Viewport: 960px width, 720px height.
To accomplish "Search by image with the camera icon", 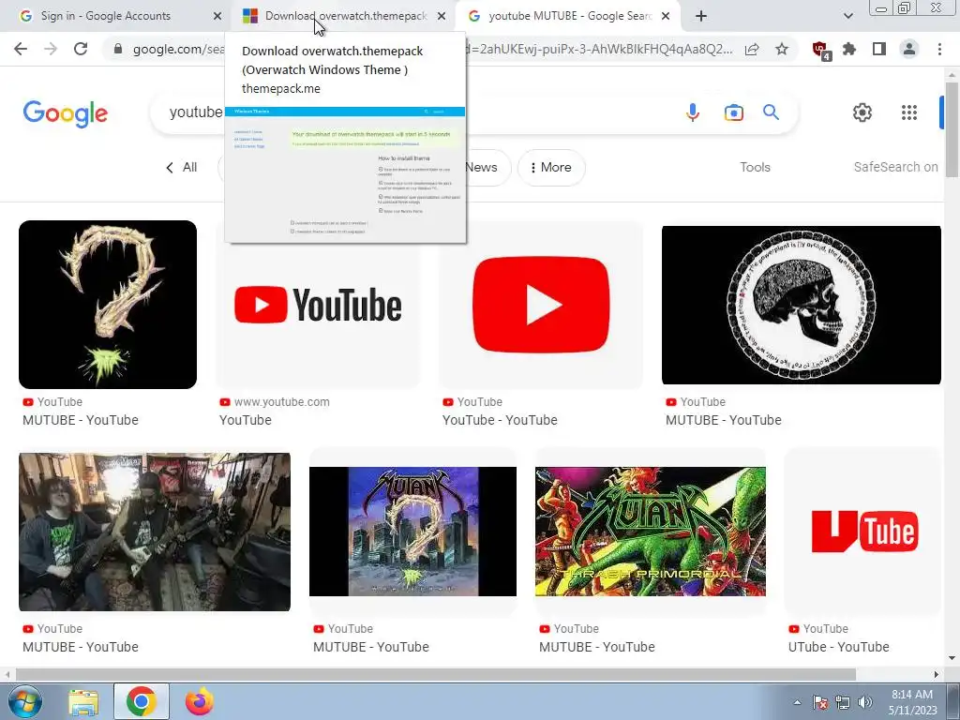I will [733, 112].
